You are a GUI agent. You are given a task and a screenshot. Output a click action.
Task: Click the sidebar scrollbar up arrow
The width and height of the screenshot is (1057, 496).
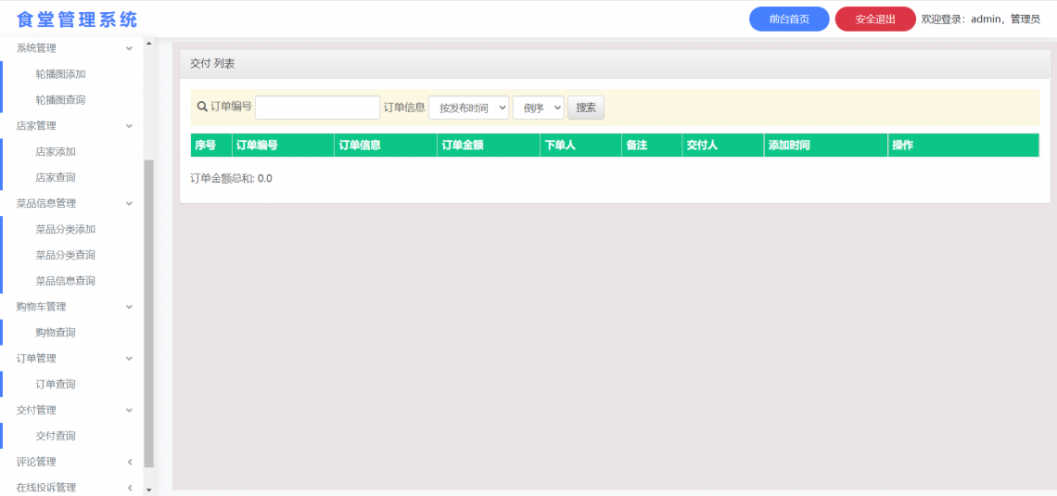[149, 45]
